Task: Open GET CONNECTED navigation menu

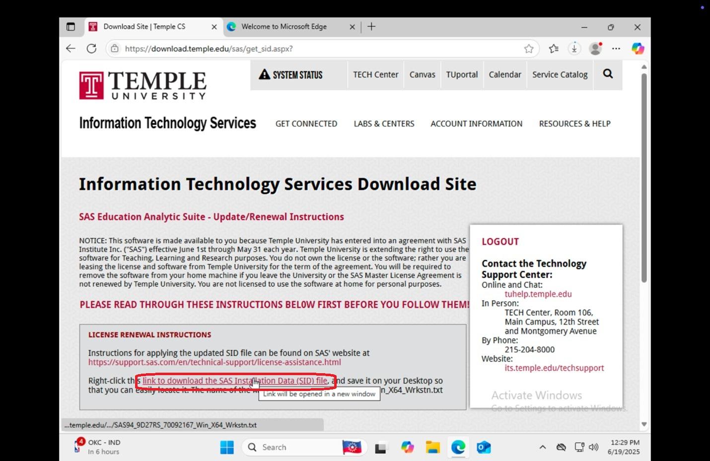Action: point(306,124)
